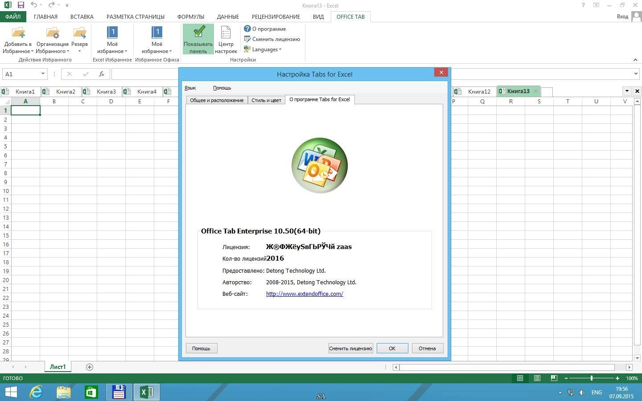Image resolution: width=642 pixels, height=401 pixels.
Task: Switch to the Книга2 workbook tab
Action: coord(62,91)
